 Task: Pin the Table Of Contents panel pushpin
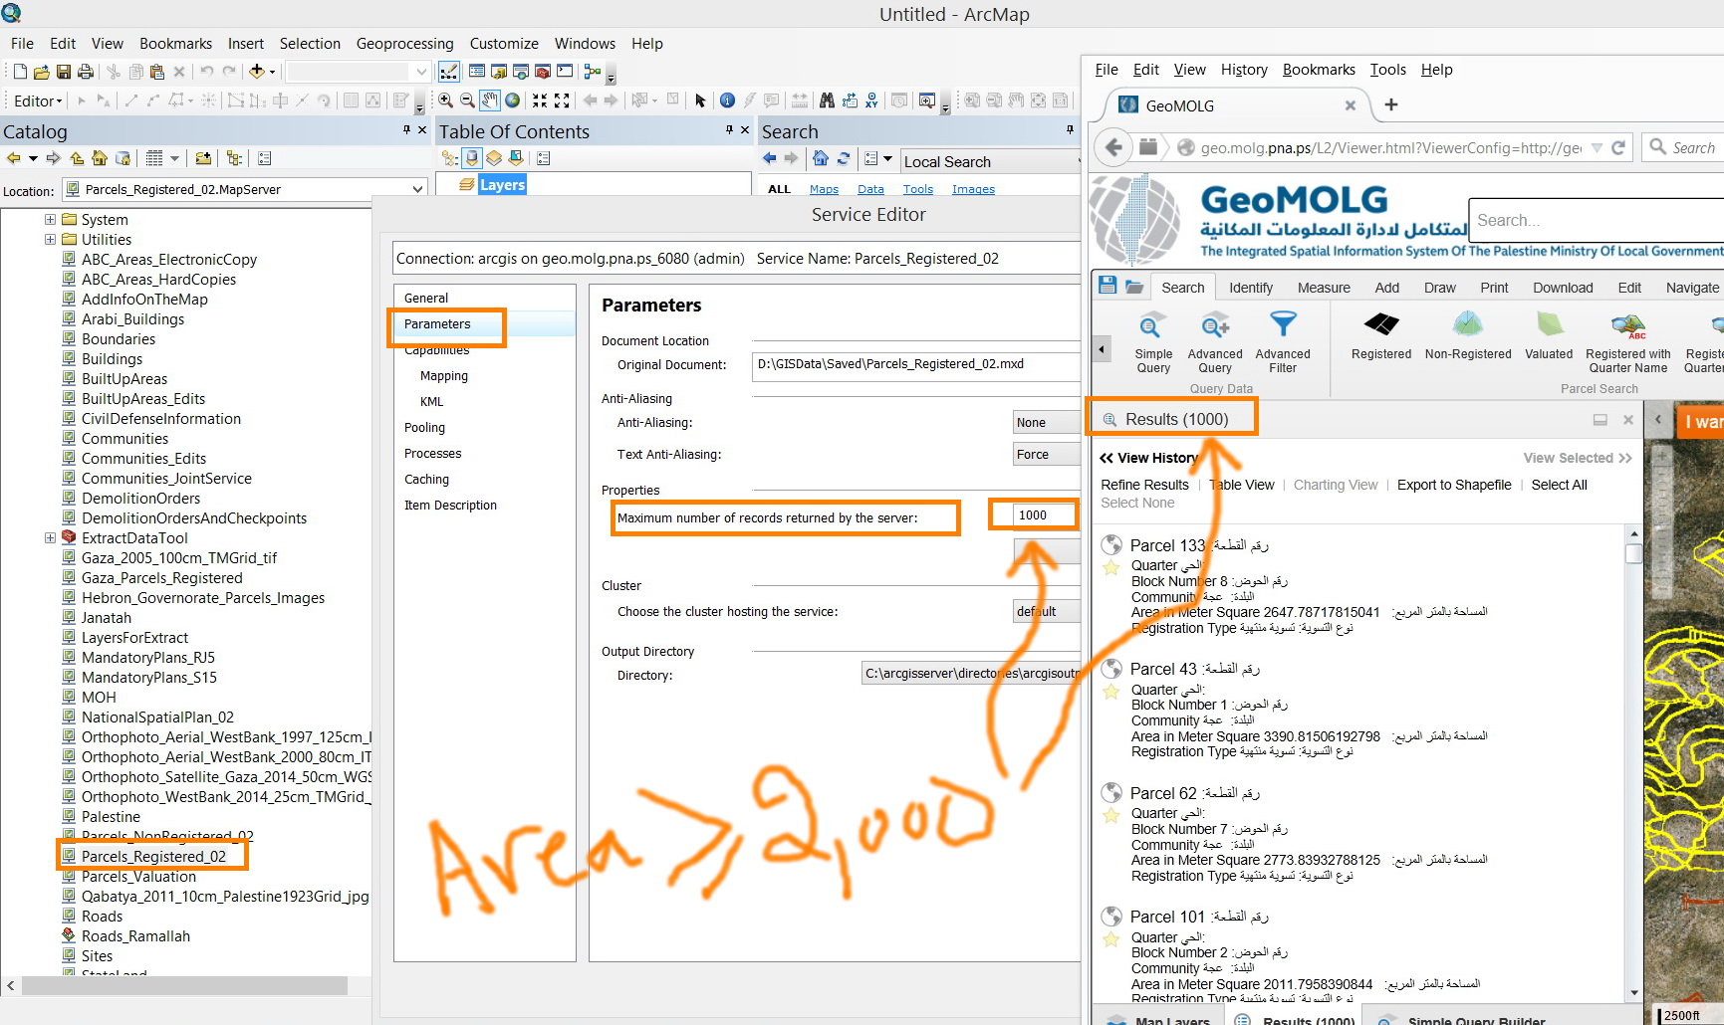click(729, 130)
